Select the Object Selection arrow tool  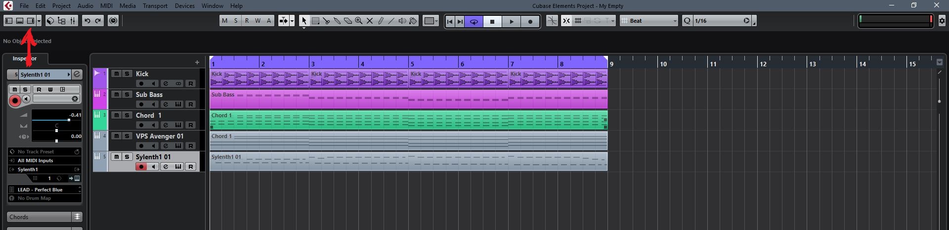pyautogui.click(x=304, y=21)
